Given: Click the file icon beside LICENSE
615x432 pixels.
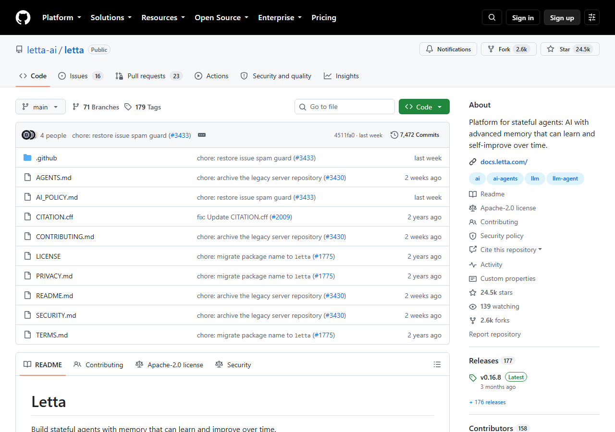Looking at the screenshot, I should pos(27,256).
